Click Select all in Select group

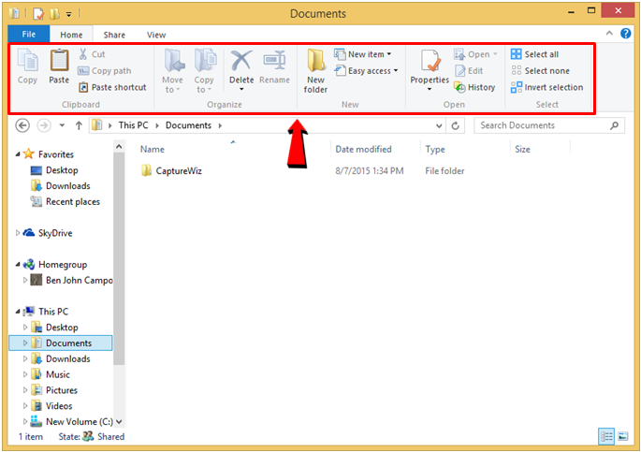click(534, 54)
